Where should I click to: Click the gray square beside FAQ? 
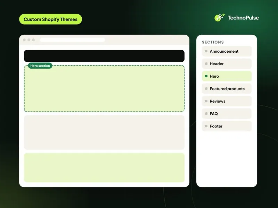(x=206, y=113)
